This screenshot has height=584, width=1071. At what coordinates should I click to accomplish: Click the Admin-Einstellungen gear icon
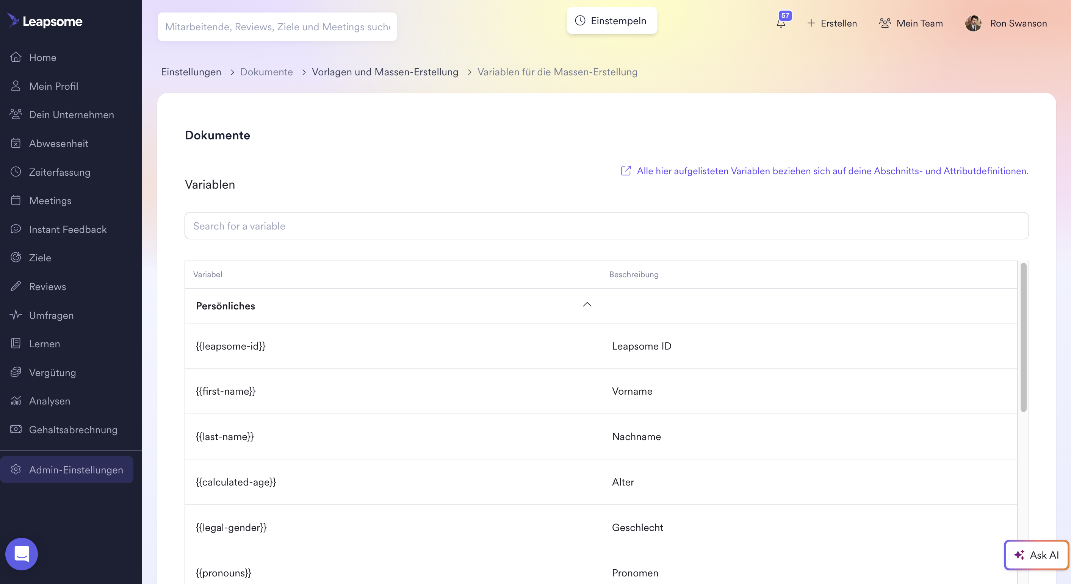pyautogui.click(x=16, y=469)
